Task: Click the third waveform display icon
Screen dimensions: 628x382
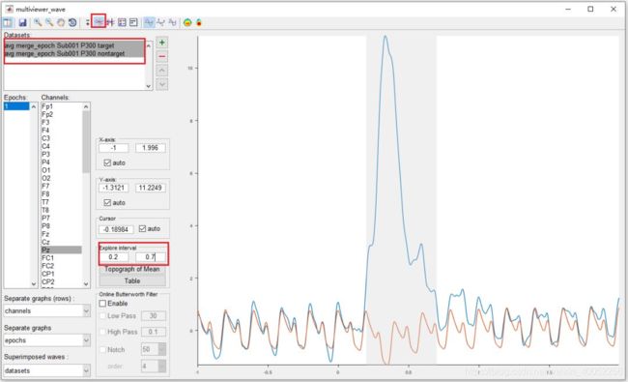Action: [172, 22]
